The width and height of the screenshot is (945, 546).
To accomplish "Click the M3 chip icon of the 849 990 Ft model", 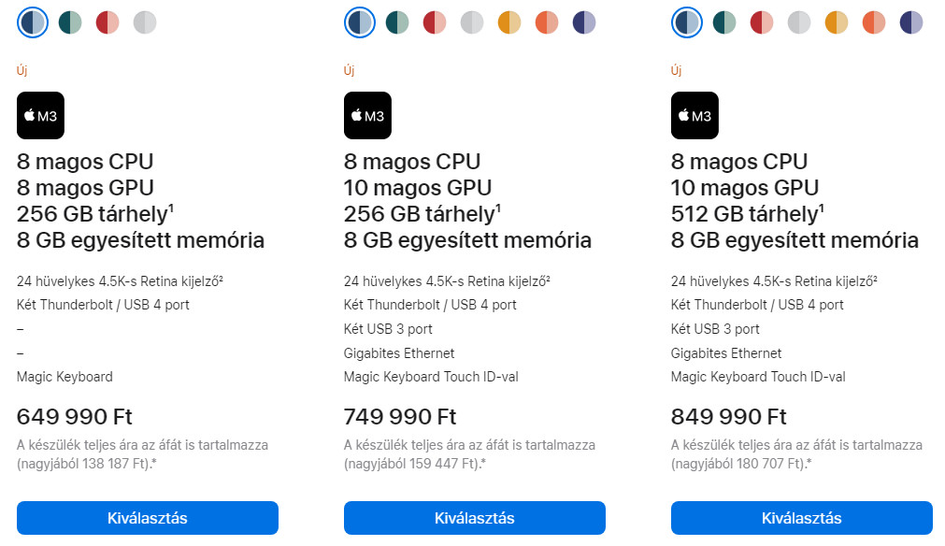I will [694, 116].
